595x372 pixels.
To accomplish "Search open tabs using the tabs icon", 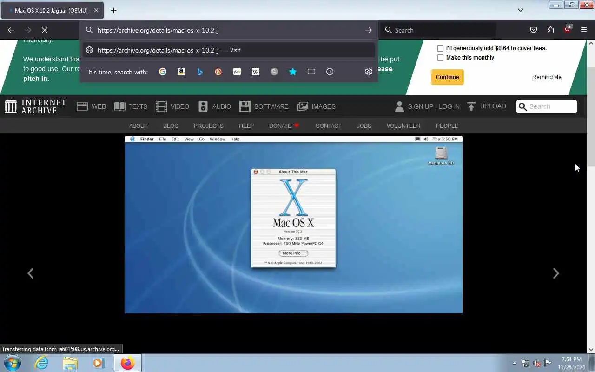I will point(311,72).
